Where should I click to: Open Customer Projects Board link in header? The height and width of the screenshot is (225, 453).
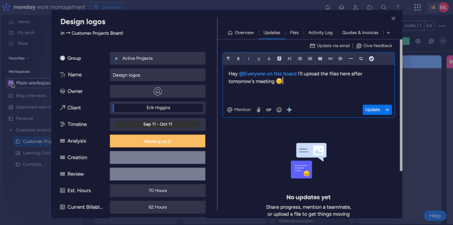(x=97, y=33)
